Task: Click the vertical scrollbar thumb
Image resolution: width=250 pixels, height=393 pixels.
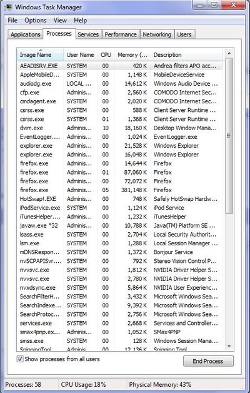Action: pos(229,136)
